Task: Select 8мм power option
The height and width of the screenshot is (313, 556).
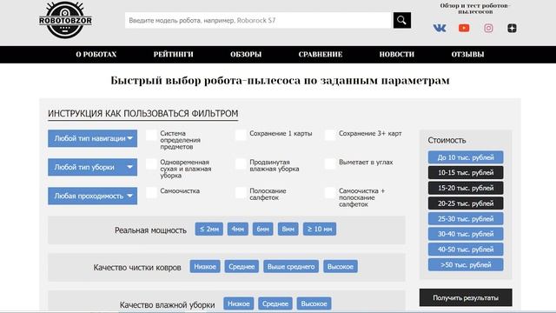Action: [x=288, y=230]
